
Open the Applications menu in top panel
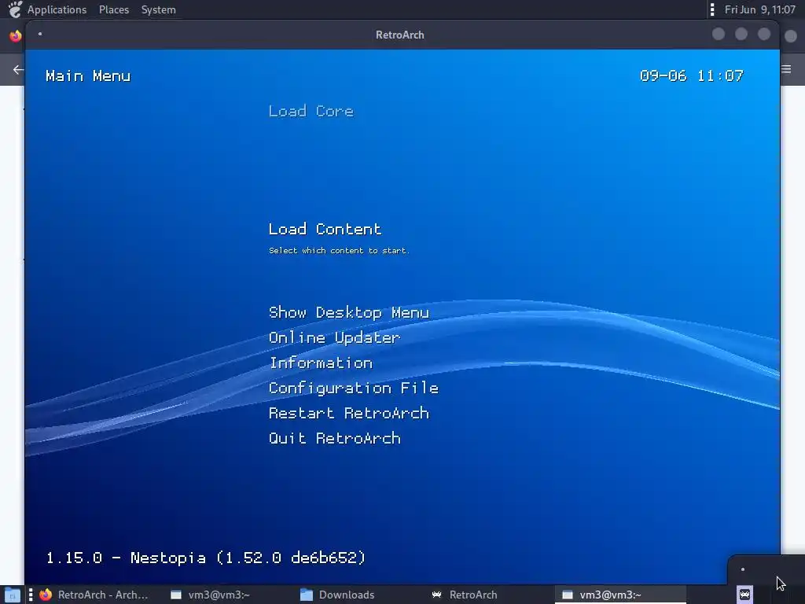tap(57, 9)
